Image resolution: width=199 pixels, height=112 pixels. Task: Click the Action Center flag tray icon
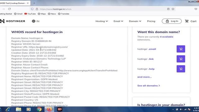(189, 109)
